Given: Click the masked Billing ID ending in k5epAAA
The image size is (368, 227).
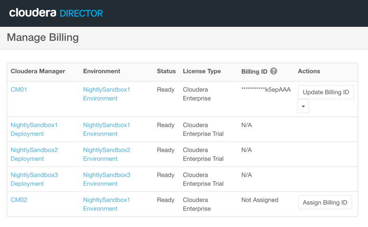Looking at the screenshot, I should (266, 89).
